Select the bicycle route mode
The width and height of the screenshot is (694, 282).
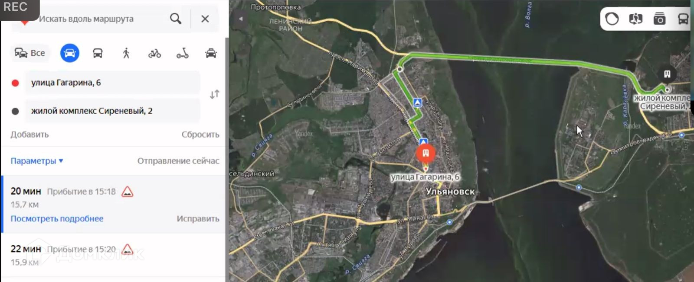point(154,54)
